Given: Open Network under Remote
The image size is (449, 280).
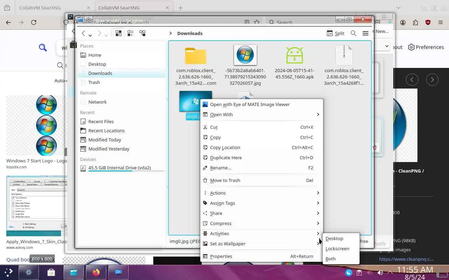Looking at the screenshot, I should pos(121,102).
